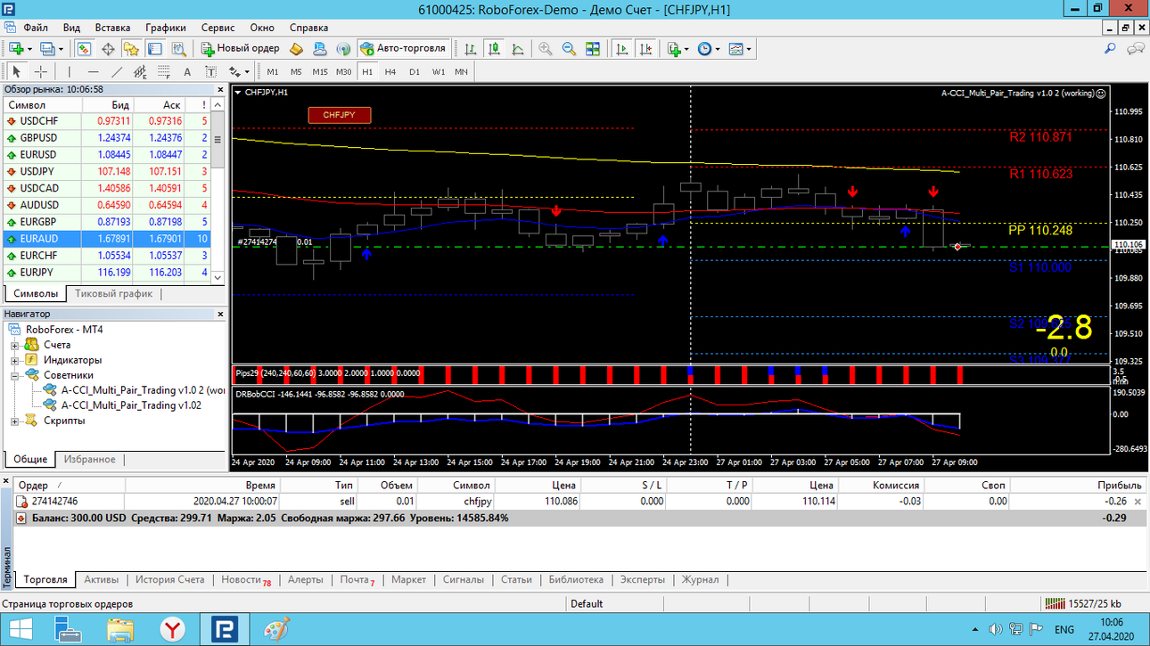Switch timeframe to M5
The height and width of the screenshot is (646, 1150).
(296, 71)
